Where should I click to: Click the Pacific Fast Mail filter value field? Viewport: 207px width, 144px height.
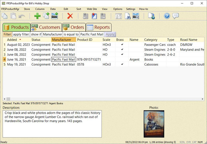91,34
